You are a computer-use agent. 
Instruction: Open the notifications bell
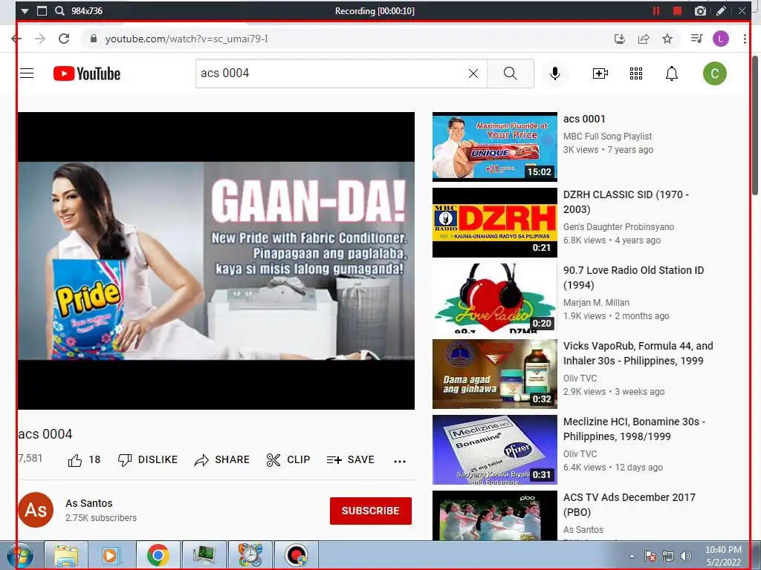tap(672, 73)
